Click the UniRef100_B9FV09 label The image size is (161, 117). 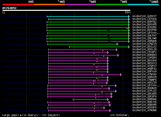click(144, 72)
